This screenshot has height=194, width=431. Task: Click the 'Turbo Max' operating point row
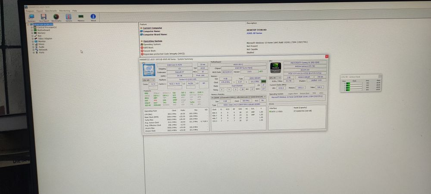click(176, 119)
